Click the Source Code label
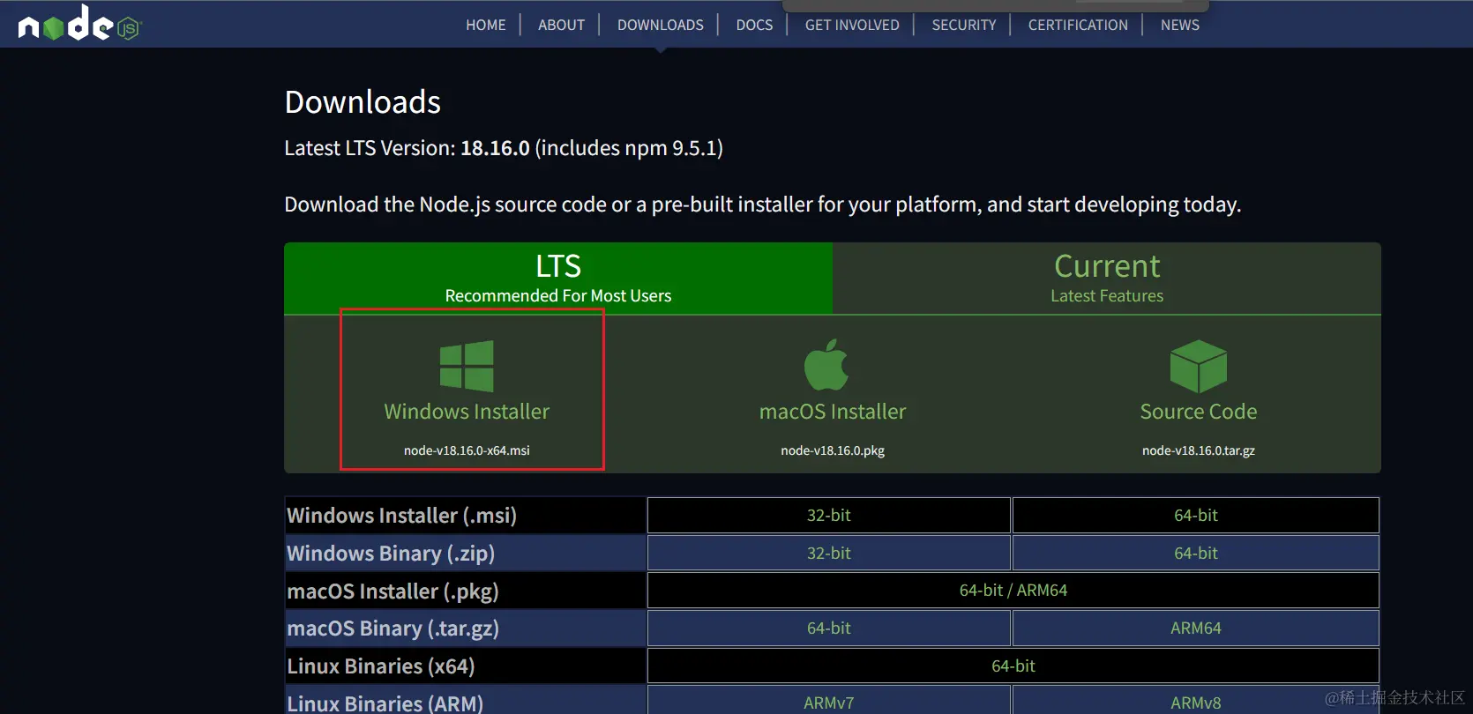This screenshot has height=714, width=1473. coord(1199,412)
